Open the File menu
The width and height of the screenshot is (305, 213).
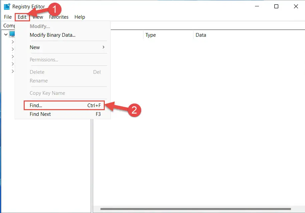(x=8, y=17)
